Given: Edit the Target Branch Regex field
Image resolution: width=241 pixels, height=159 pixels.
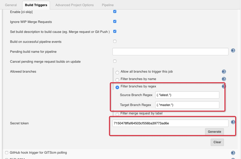Looking at the screenshot, I should pyautogui.click(x=187, y=105).
